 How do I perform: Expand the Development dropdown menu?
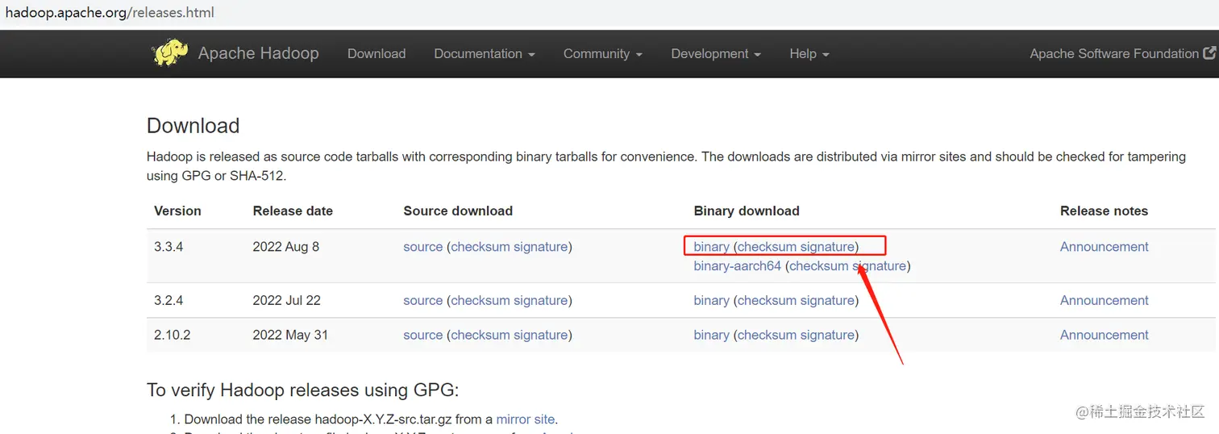[x=715, y=54]
